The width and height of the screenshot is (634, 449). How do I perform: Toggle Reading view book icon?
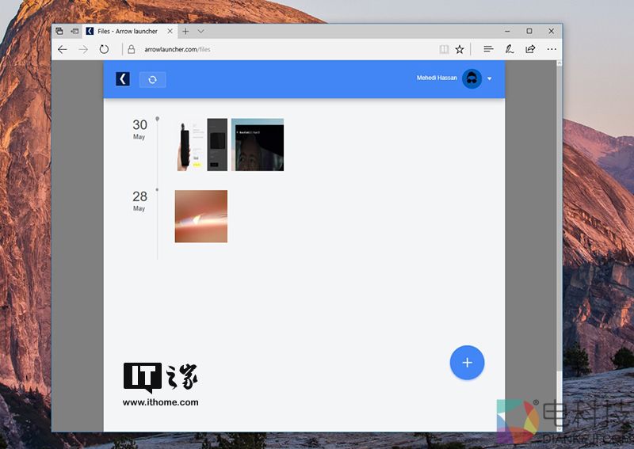pyautogui.click(x=444, y=49)
